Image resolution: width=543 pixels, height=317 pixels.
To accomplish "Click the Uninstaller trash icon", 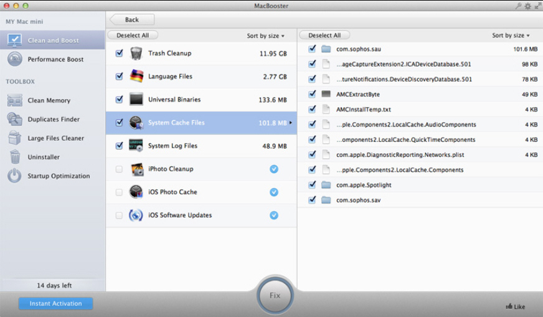I will [x=14, y=156].
